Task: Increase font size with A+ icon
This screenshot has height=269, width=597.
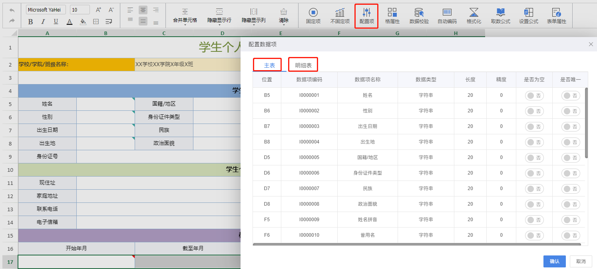Action: click(x=99, y=10)
